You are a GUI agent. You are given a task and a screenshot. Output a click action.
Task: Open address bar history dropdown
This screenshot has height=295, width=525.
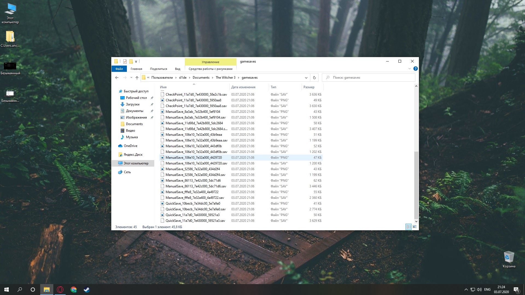306,78
